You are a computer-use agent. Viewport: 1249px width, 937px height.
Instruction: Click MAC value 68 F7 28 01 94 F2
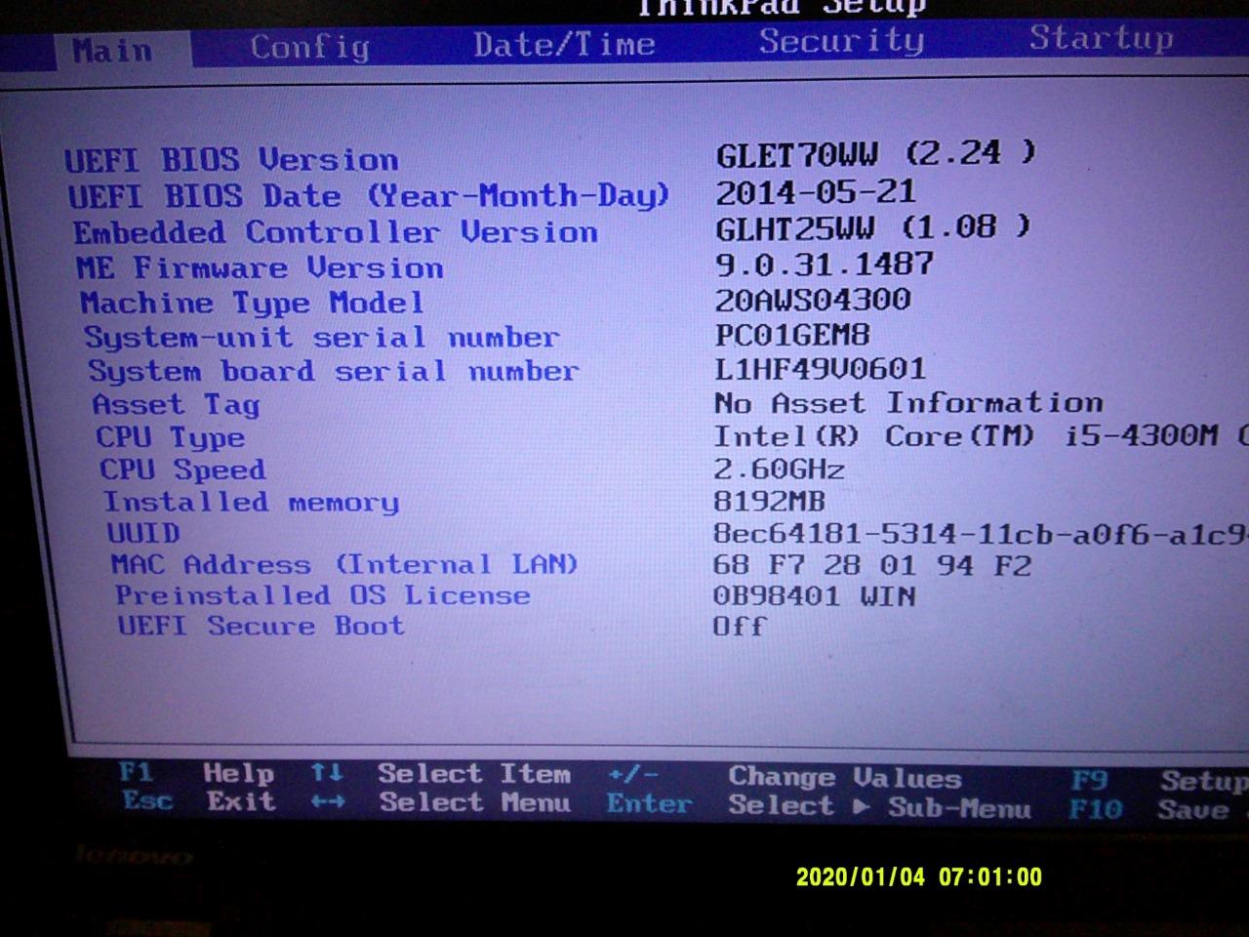(x=872, y=565)
